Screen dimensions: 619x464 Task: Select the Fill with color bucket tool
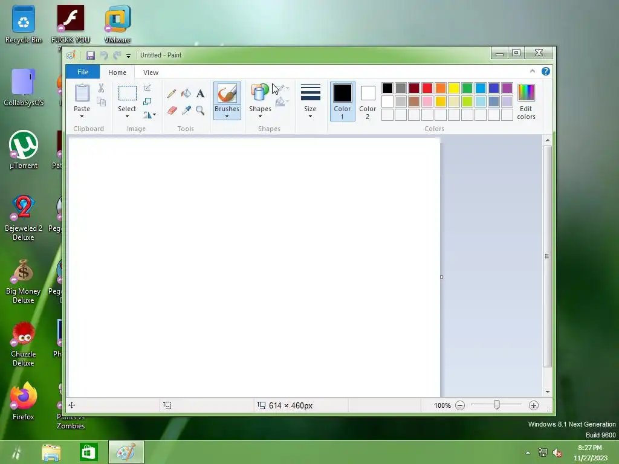[x=186, y=94]
